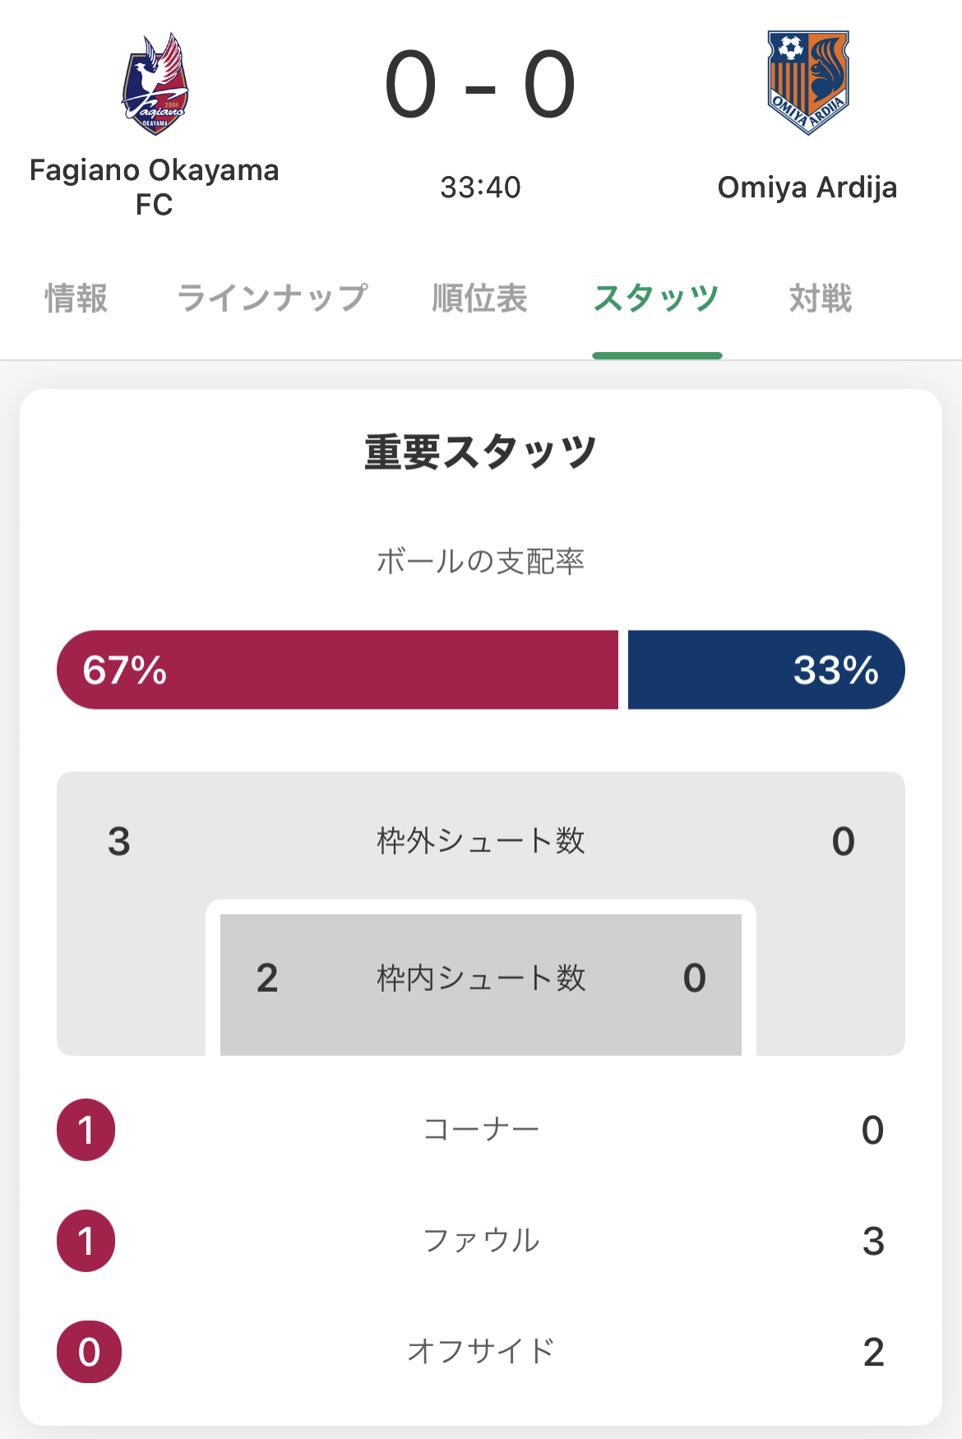Tap the Omiya Ardija team name
The height and width of the screenshot is (1439, 962).
coord(807,187)
